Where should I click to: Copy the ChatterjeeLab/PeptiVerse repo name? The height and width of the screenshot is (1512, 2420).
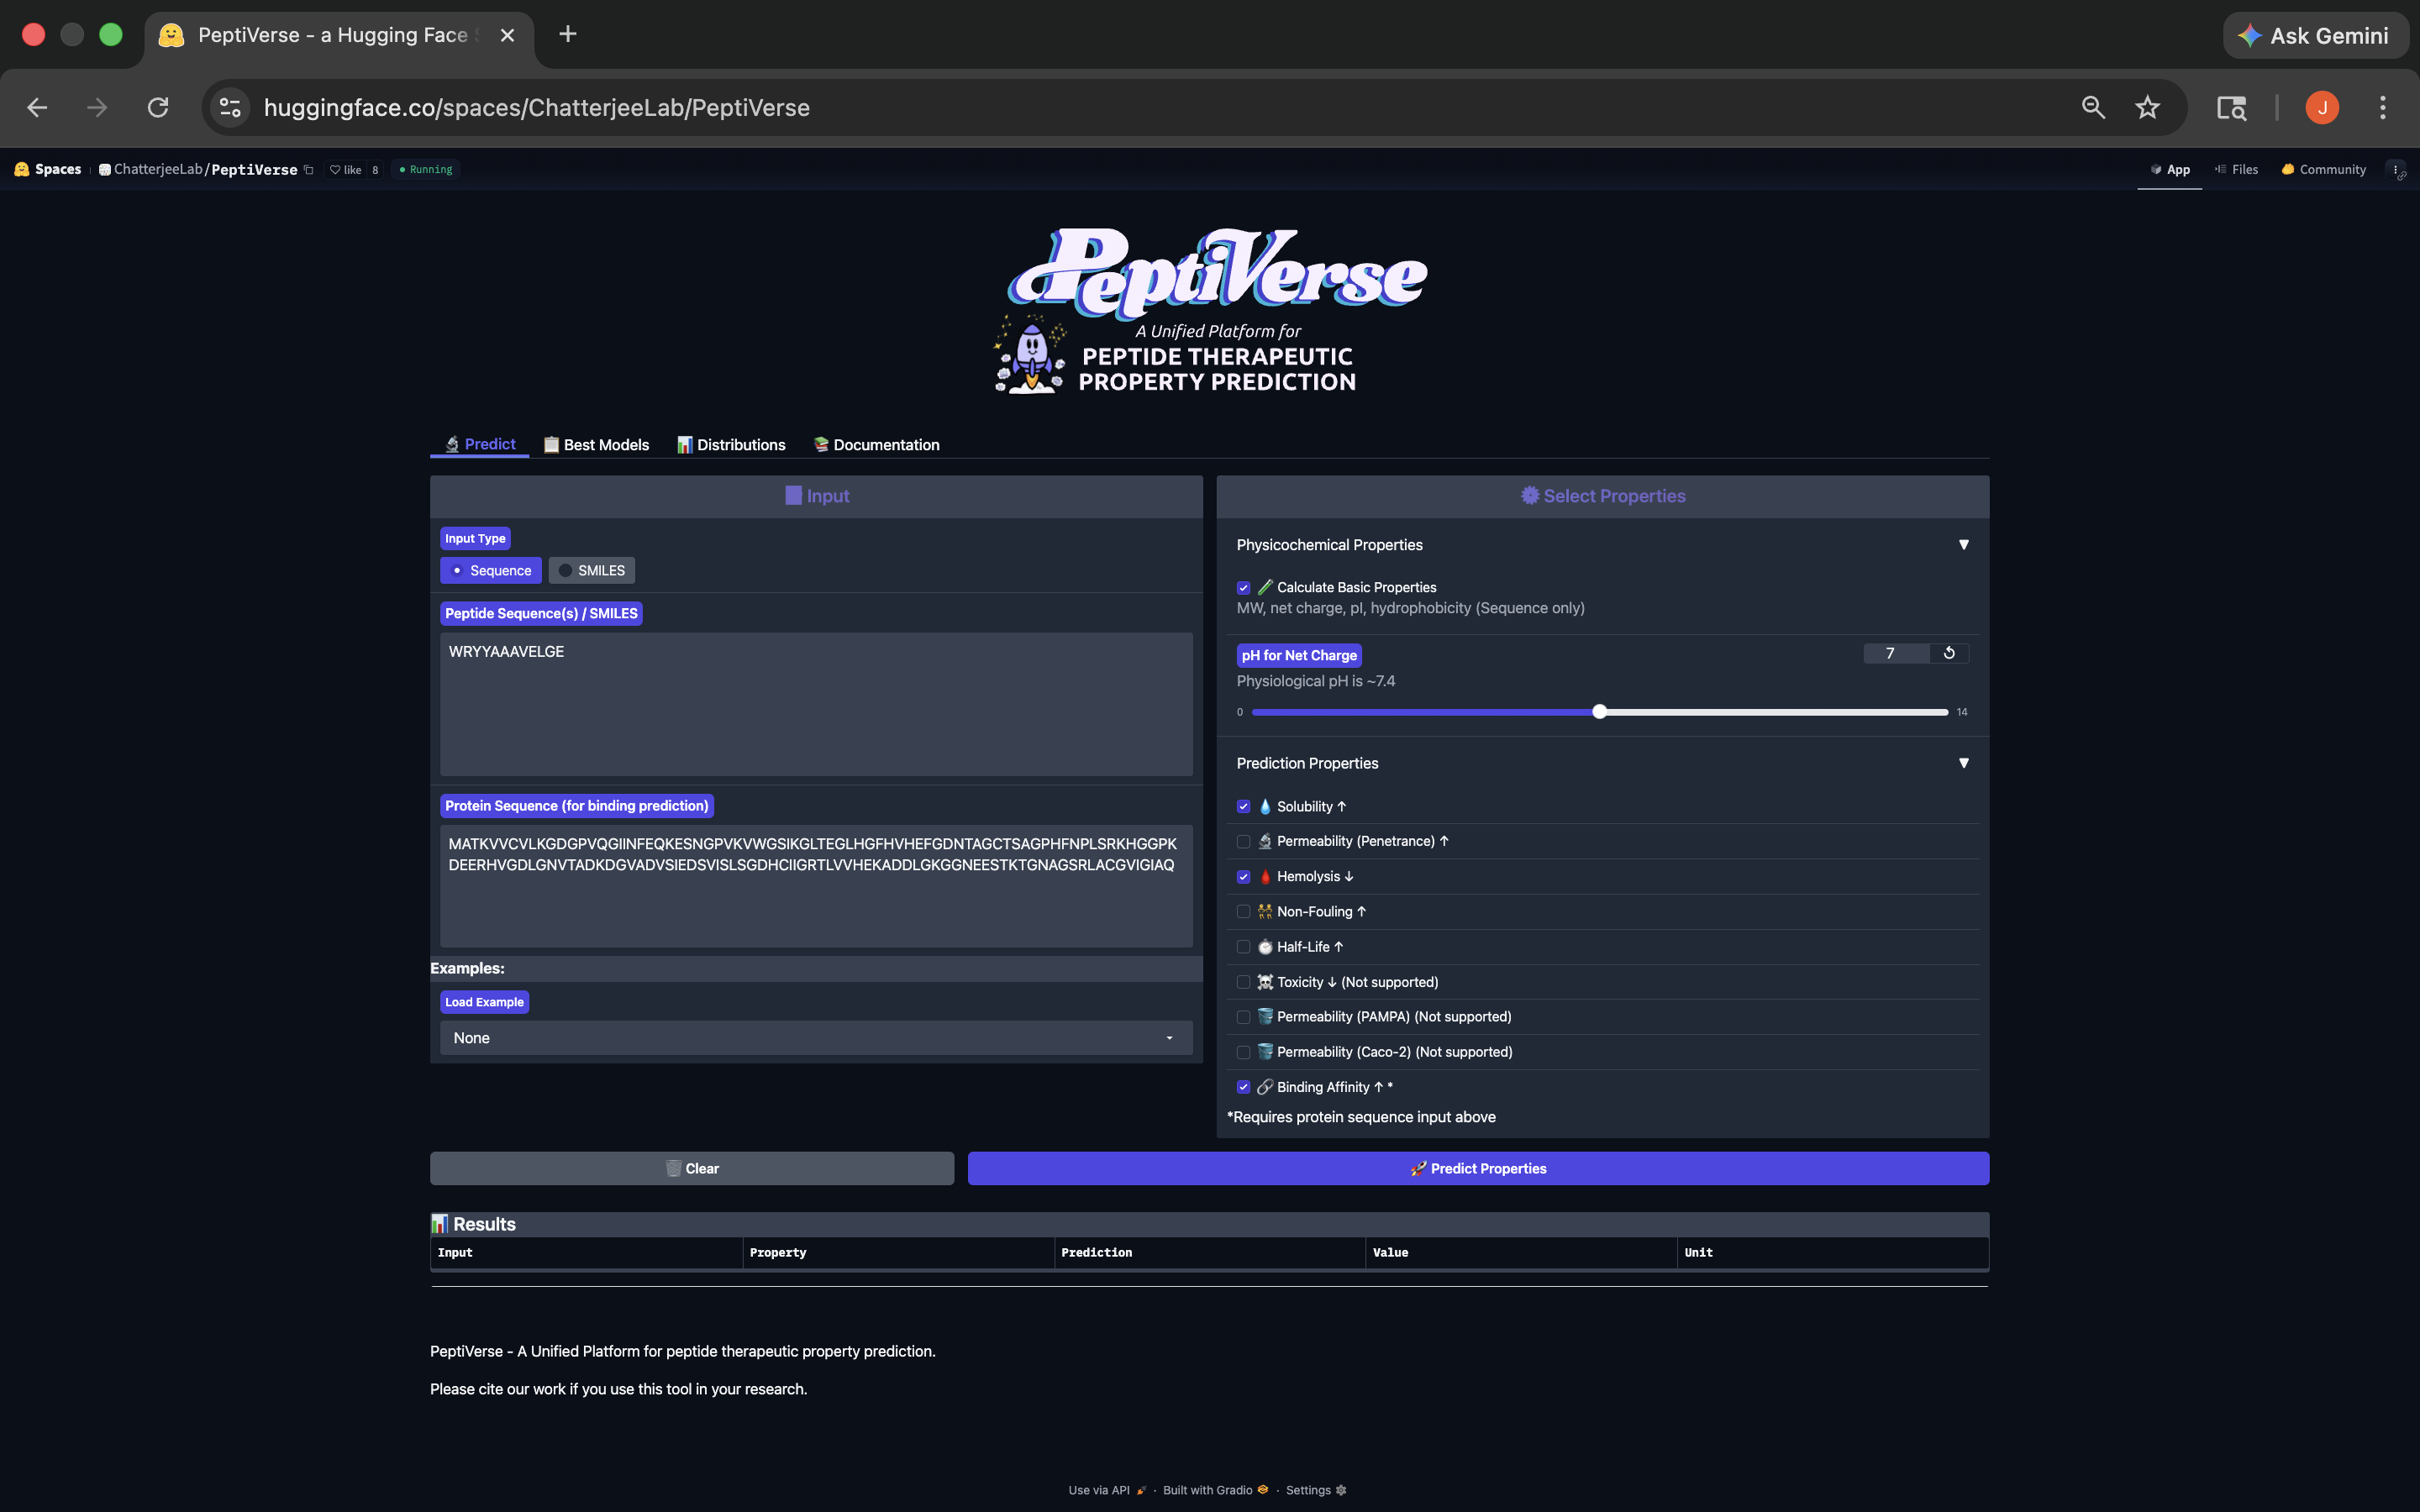(x=309, y=170)
